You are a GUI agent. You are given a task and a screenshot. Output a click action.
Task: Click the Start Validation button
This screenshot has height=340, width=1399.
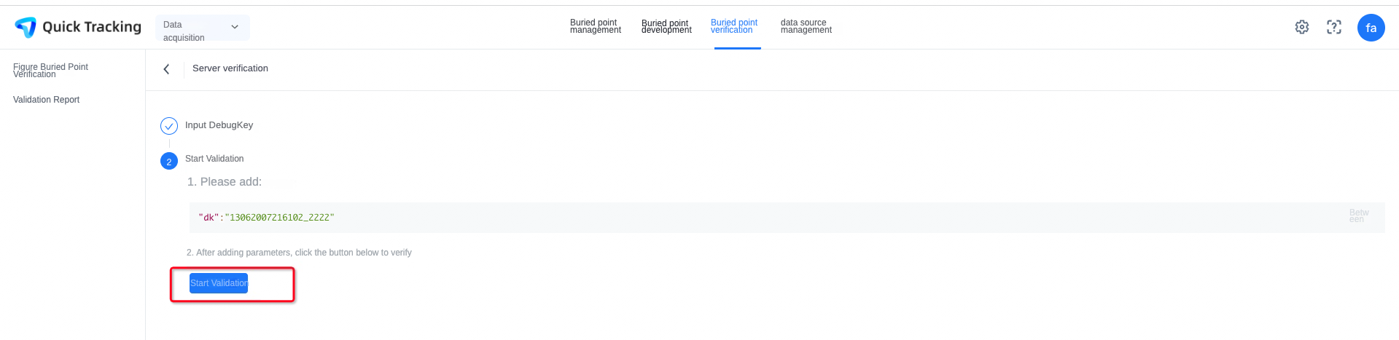[x=219, y=283]
